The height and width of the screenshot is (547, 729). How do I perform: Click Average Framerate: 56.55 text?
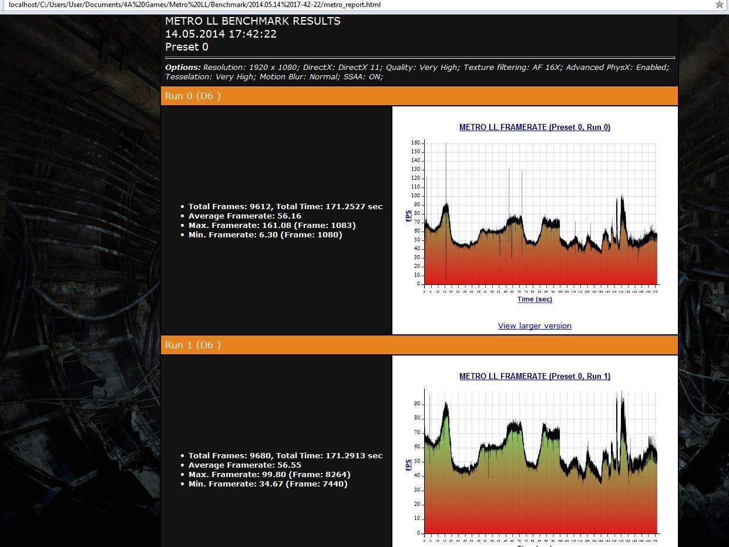pos(245,465)
